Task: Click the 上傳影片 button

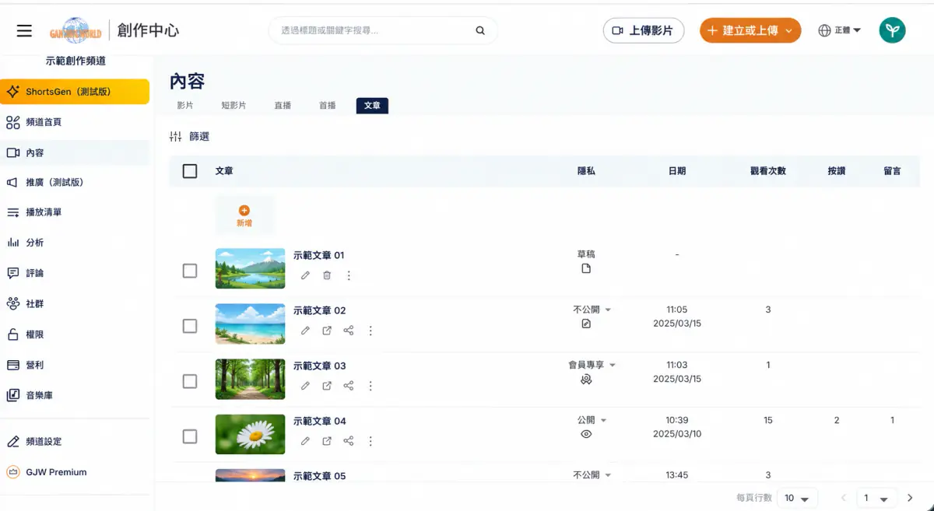Action: (644, 30)
